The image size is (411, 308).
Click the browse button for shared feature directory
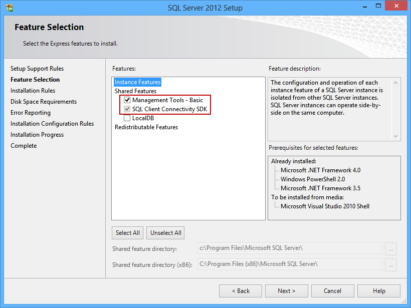click(x=390, y=249)
